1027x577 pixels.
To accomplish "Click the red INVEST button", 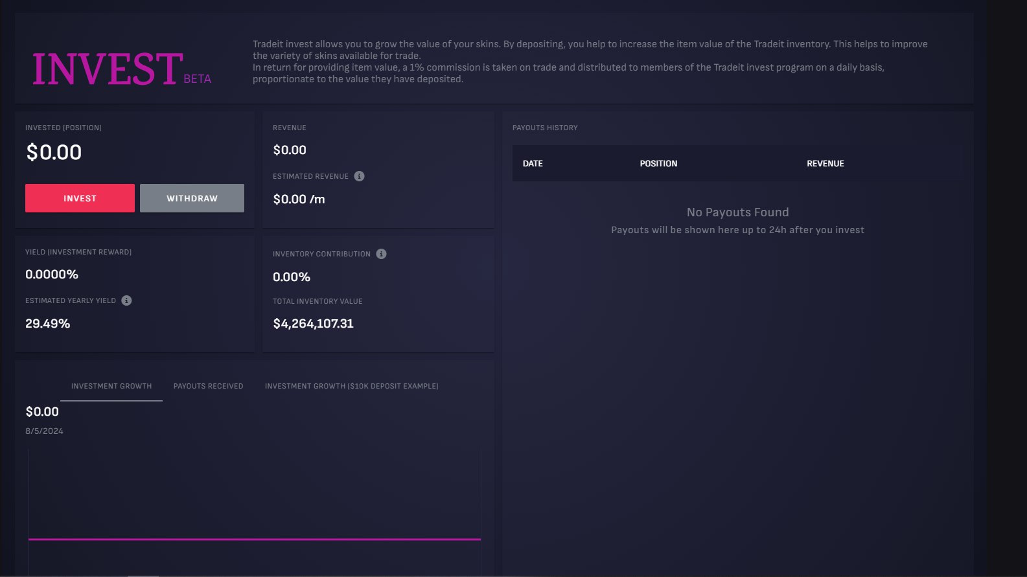I will pos(80,198).
